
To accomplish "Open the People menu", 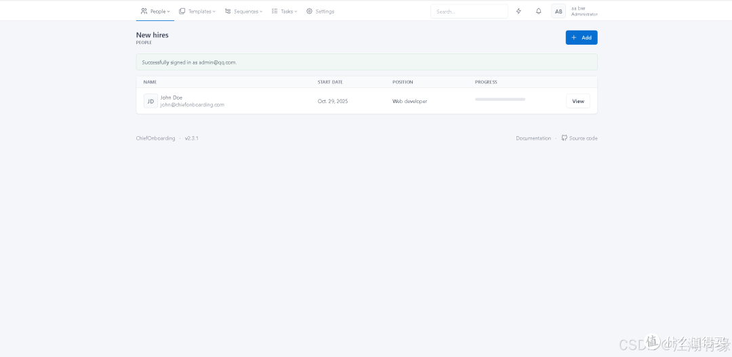I will [x=155, y=12].
